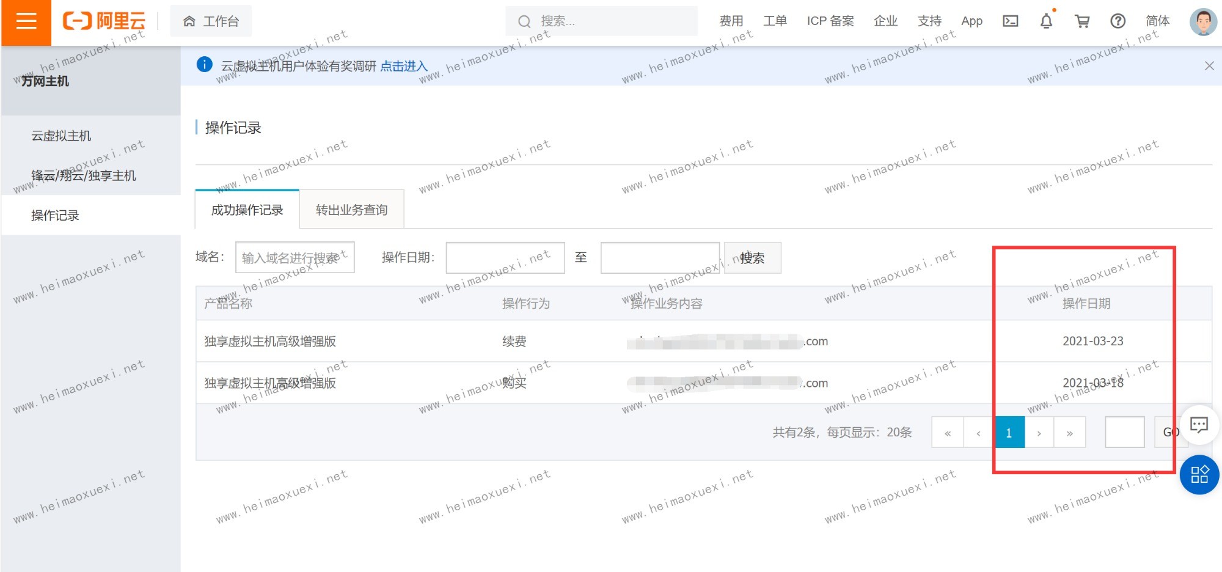Select the 成功操作记录 tab
The height and width of the screenshot is (572, 1222).
coord(247,210)
